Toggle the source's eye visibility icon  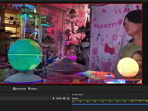click(x=64, y=98)
